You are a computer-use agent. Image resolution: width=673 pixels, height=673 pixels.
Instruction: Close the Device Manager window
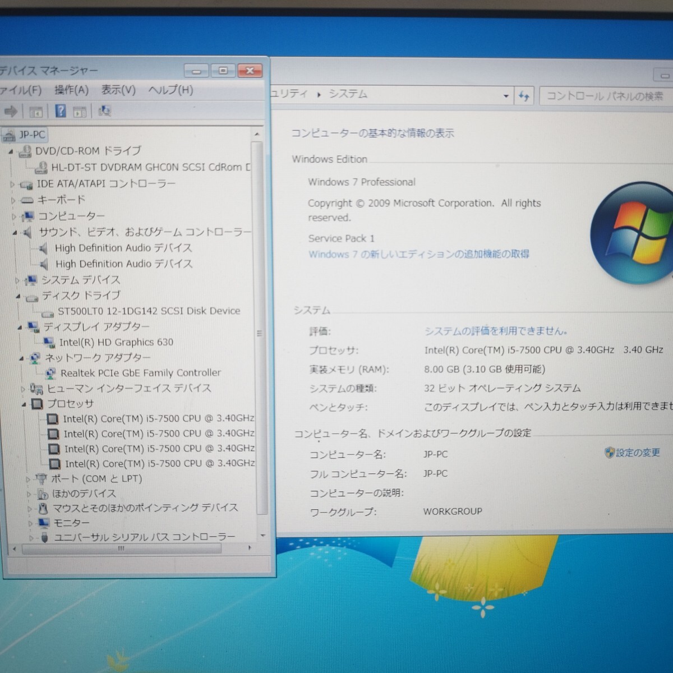coord(250,71)
